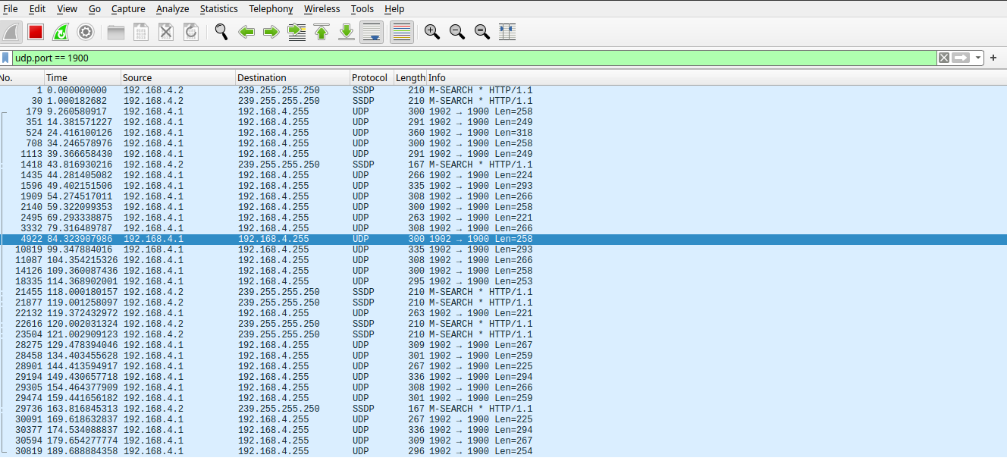
Task: Click the close capture file icon
Action: [x=166, y=32]
